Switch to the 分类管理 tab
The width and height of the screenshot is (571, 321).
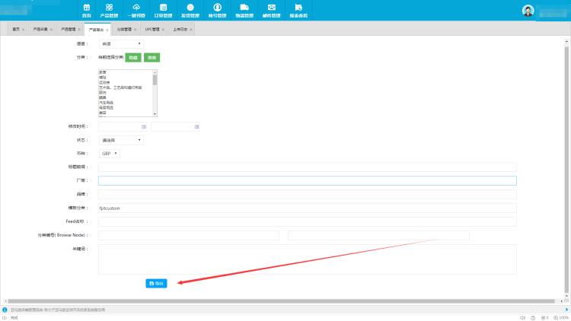pos(124,29)
